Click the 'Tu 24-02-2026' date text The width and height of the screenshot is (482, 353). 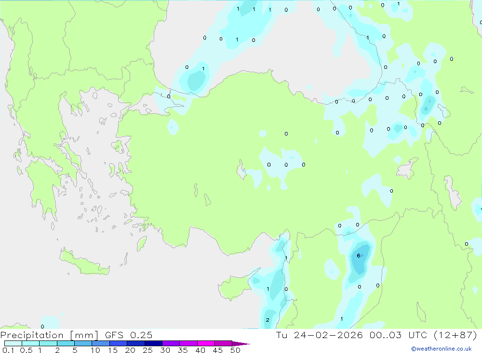pos(320,335)
